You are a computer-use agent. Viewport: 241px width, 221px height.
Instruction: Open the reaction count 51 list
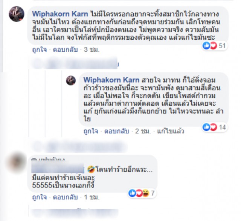pos(222,46)
